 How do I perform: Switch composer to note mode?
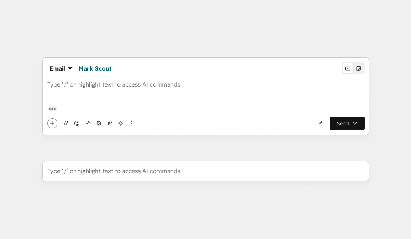coord(359,68)
